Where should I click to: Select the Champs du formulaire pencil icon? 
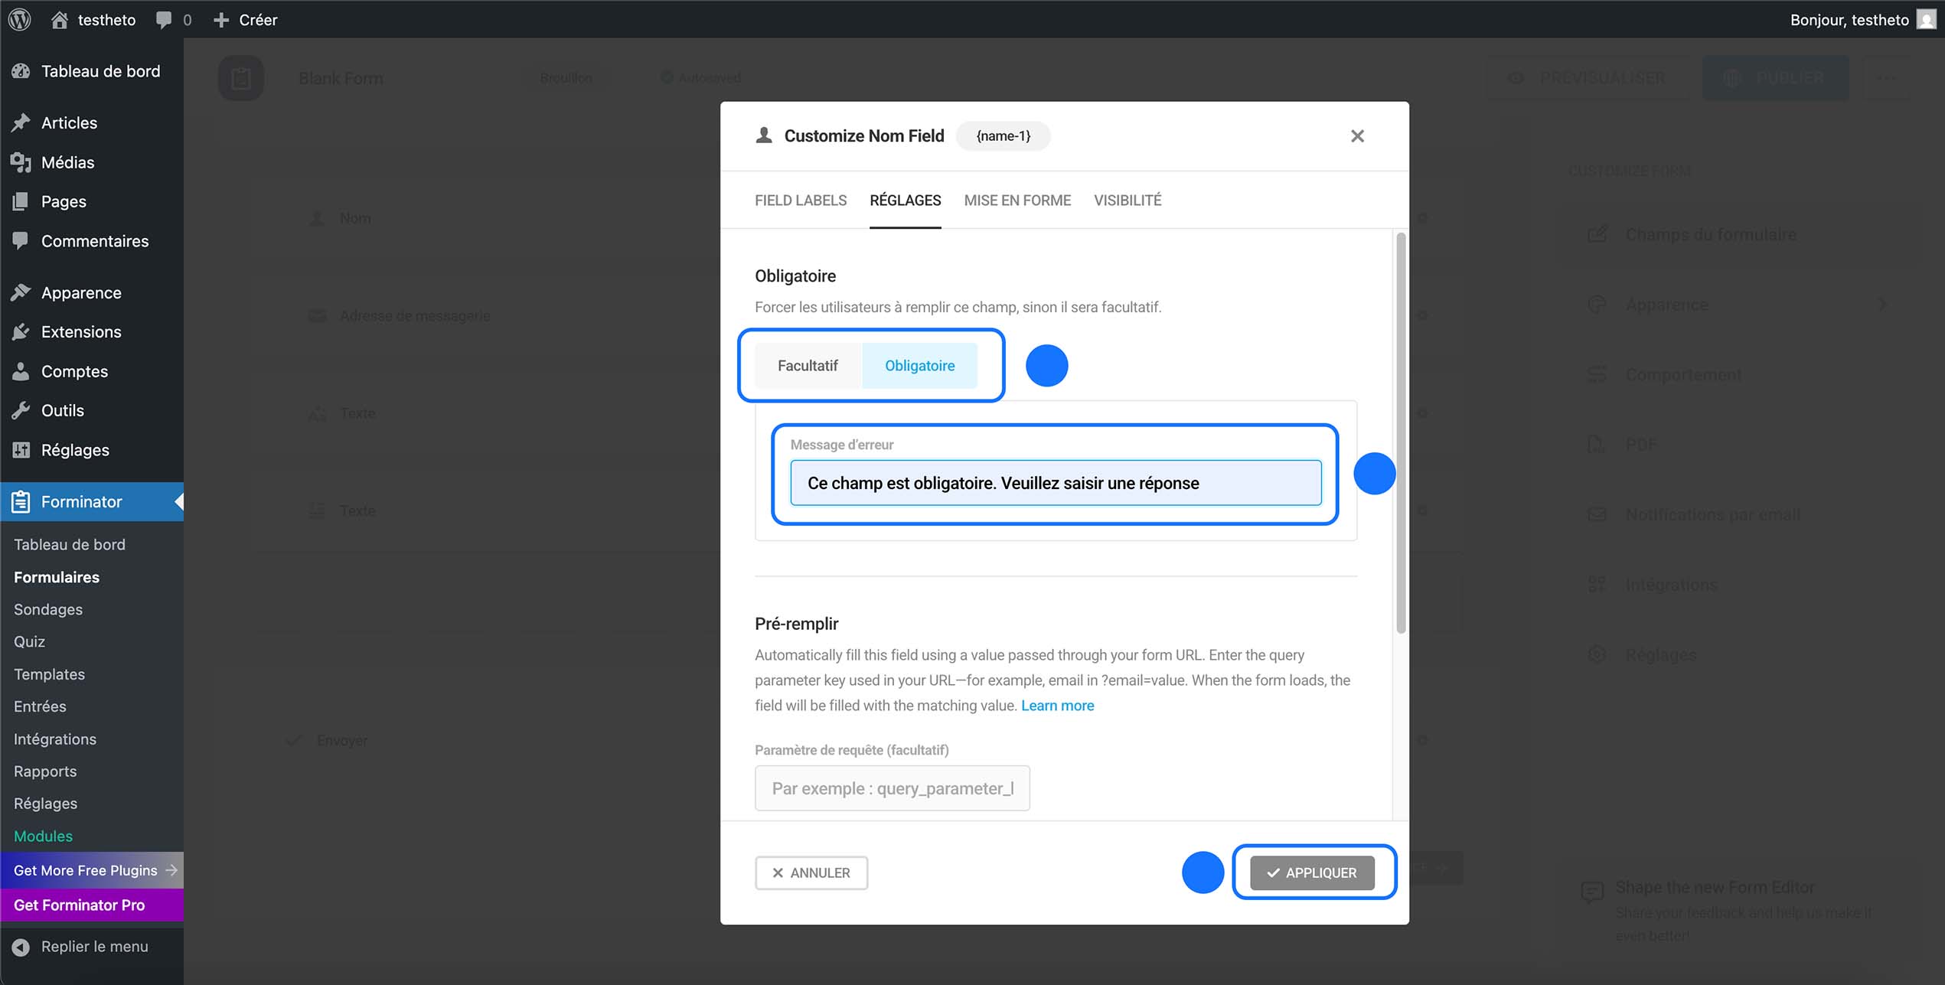tap(1597, 234)
